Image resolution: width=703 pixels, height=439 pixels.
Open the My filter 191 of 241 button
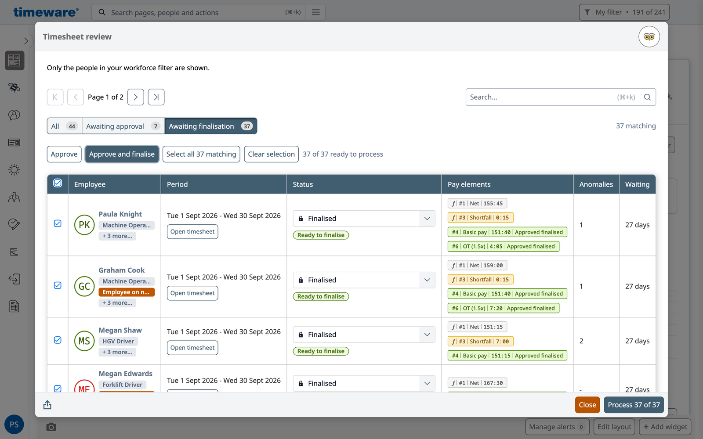[624, 12]
